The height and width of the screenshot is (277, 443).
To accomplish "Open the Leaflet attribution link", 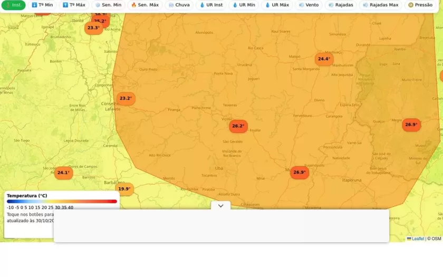I will [x=417, y=238].
